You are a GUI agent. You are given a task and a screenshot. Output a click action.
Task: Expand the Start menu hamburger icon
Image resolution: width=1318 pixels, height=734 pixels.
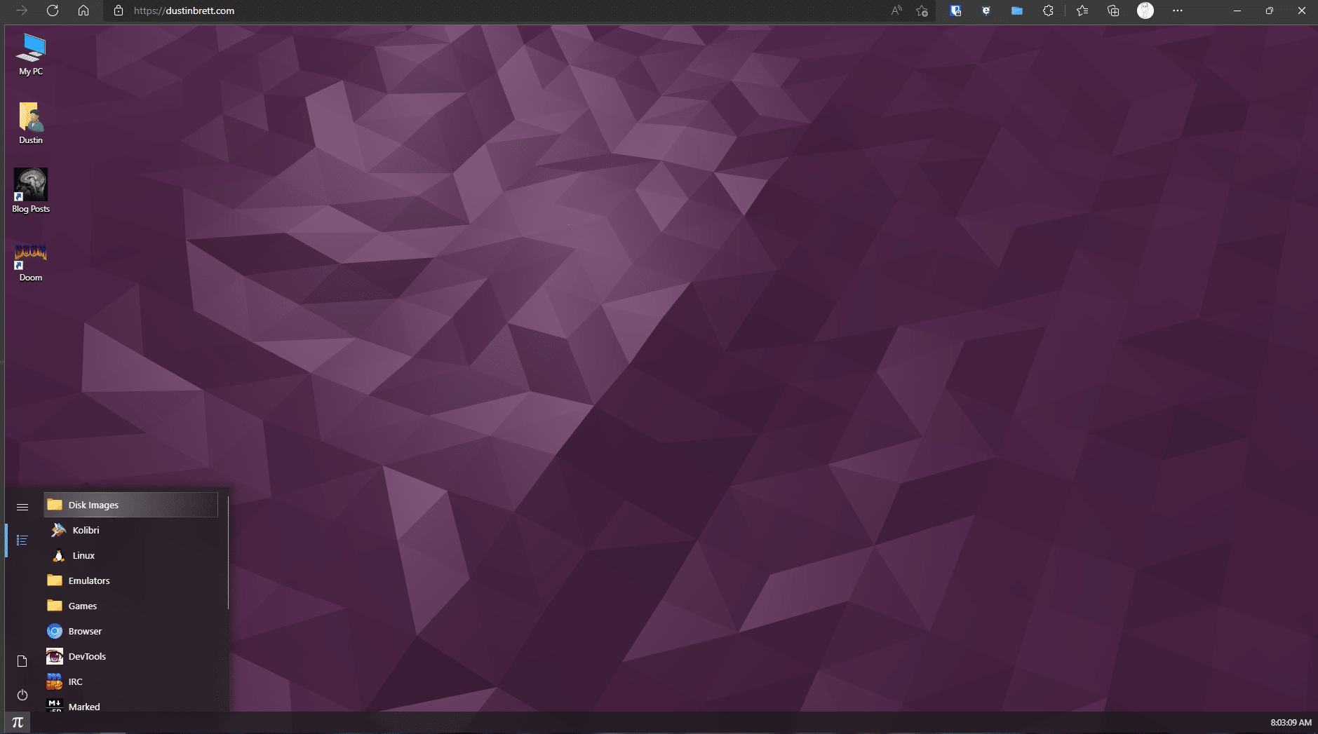(x=22, y=507)
